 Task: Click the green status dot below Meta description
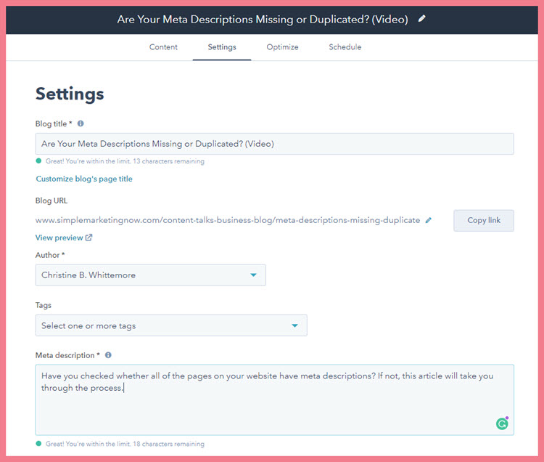click(38, 444)
